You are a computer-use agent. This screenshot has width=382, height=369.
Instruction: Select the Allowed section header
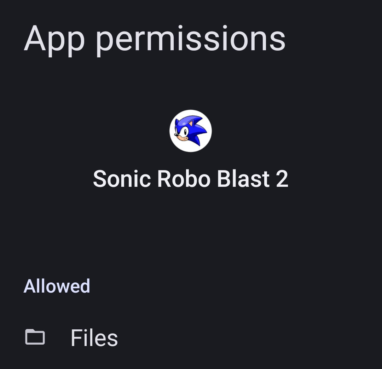(x=57, y=286)
